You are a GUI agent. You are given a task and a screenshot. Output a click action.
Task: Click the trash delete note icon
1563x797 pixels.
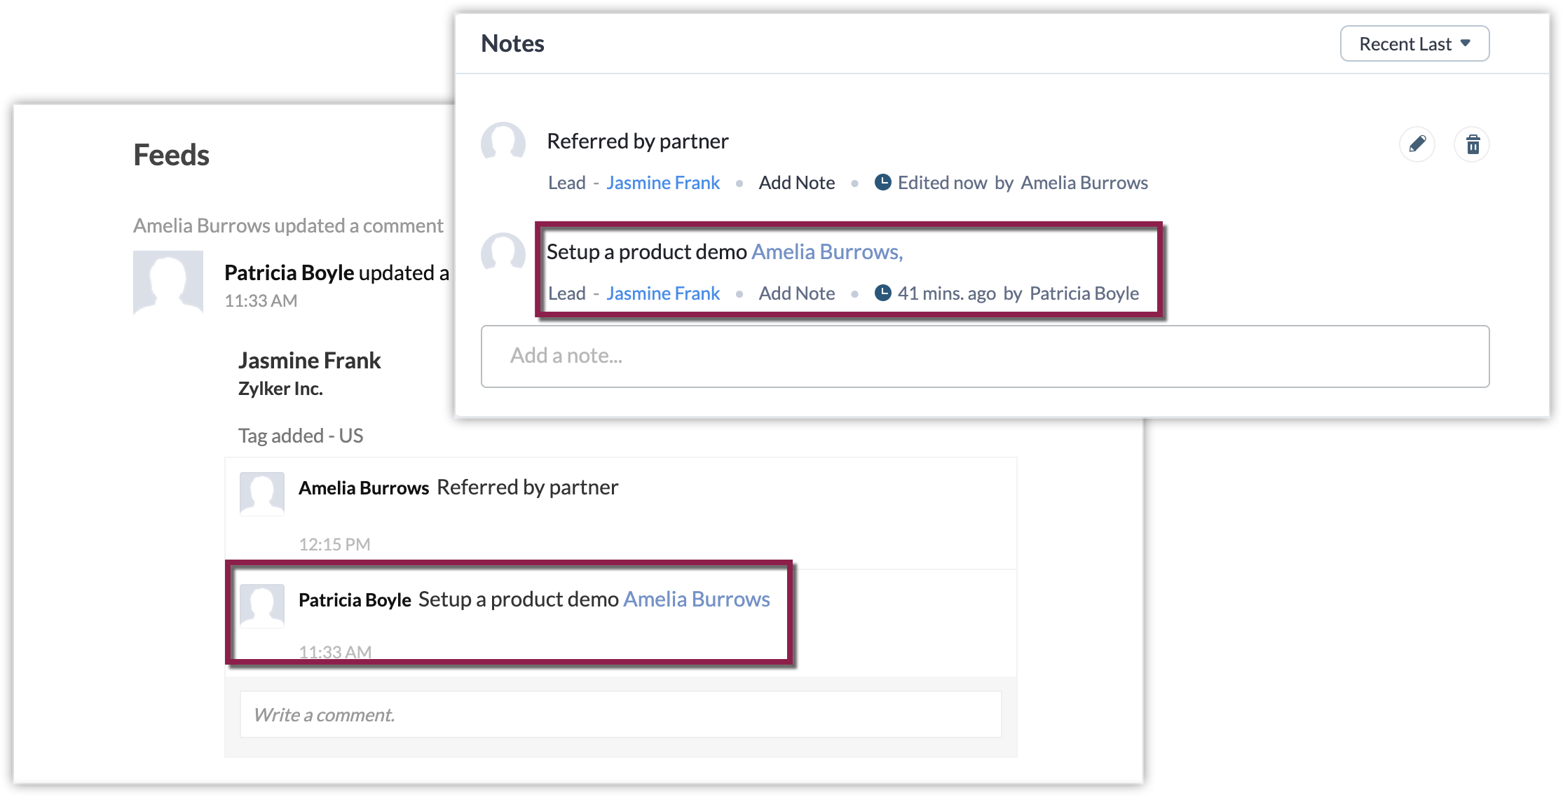[1473, 144]
